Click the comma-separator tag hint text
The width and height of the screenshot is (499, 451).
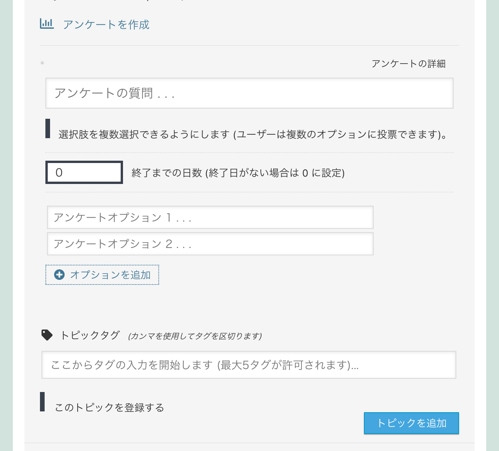[195, 336]
